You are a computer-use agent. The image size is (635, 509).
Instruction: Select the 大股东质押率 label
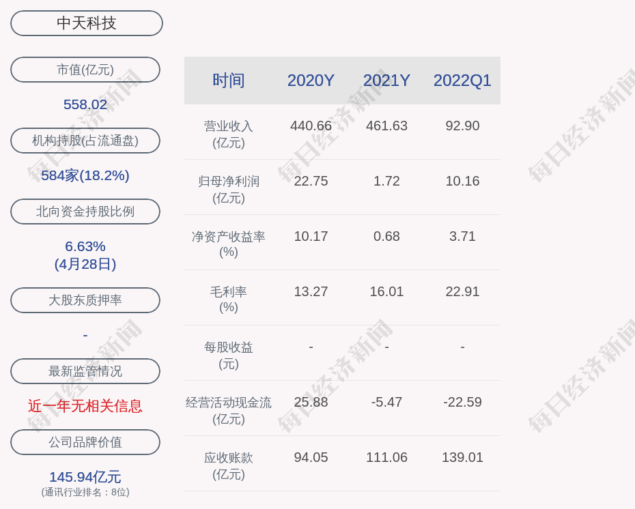click(85, 300)
